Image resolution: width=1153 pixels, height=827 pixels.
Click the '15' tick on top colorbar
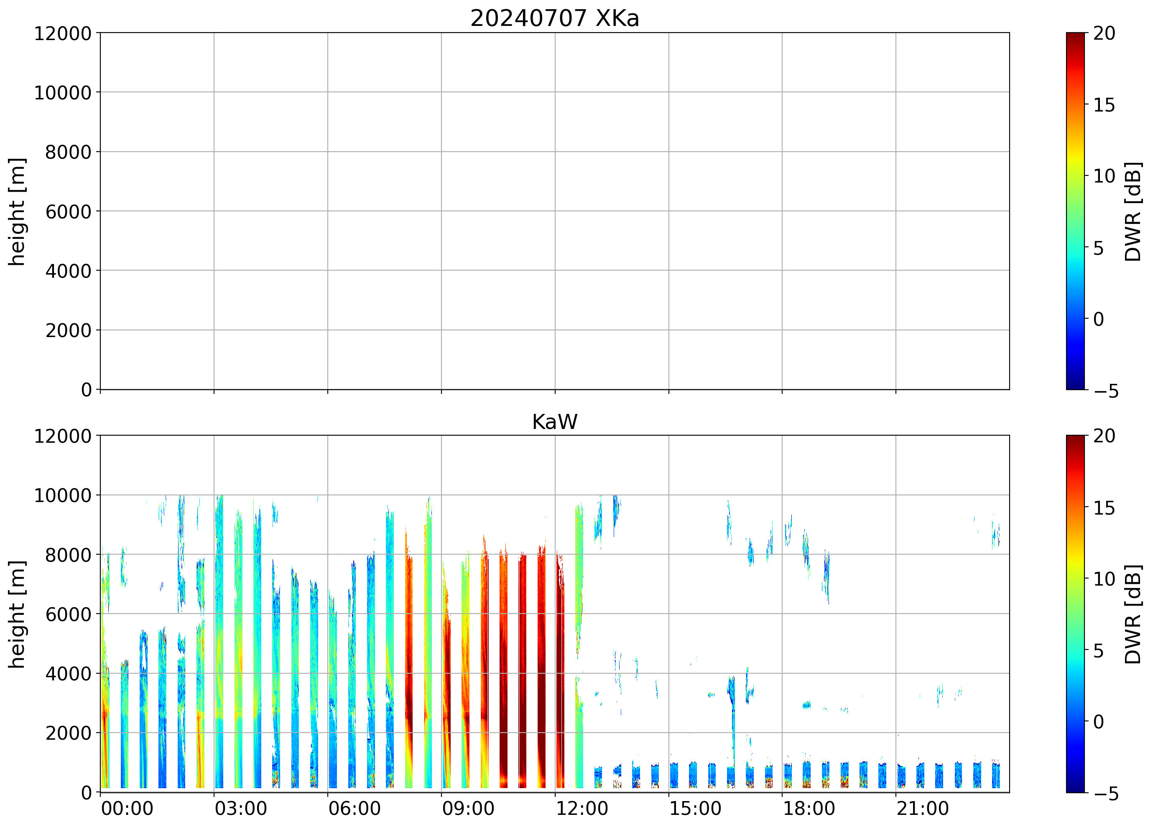pyautogui.click(x=1104, y=105)
